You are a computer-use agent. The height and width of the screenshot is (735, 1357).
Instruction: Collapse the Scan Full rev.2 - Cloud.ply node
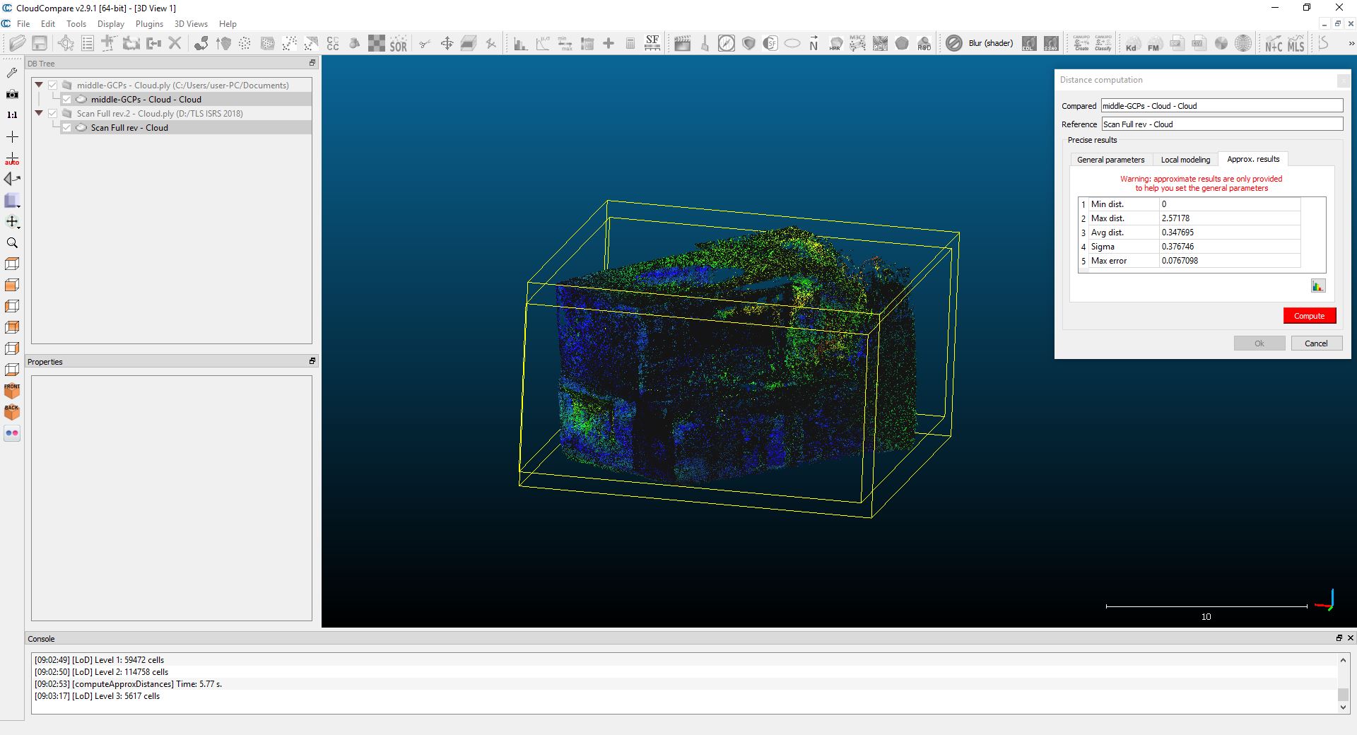tap(39, 114)
